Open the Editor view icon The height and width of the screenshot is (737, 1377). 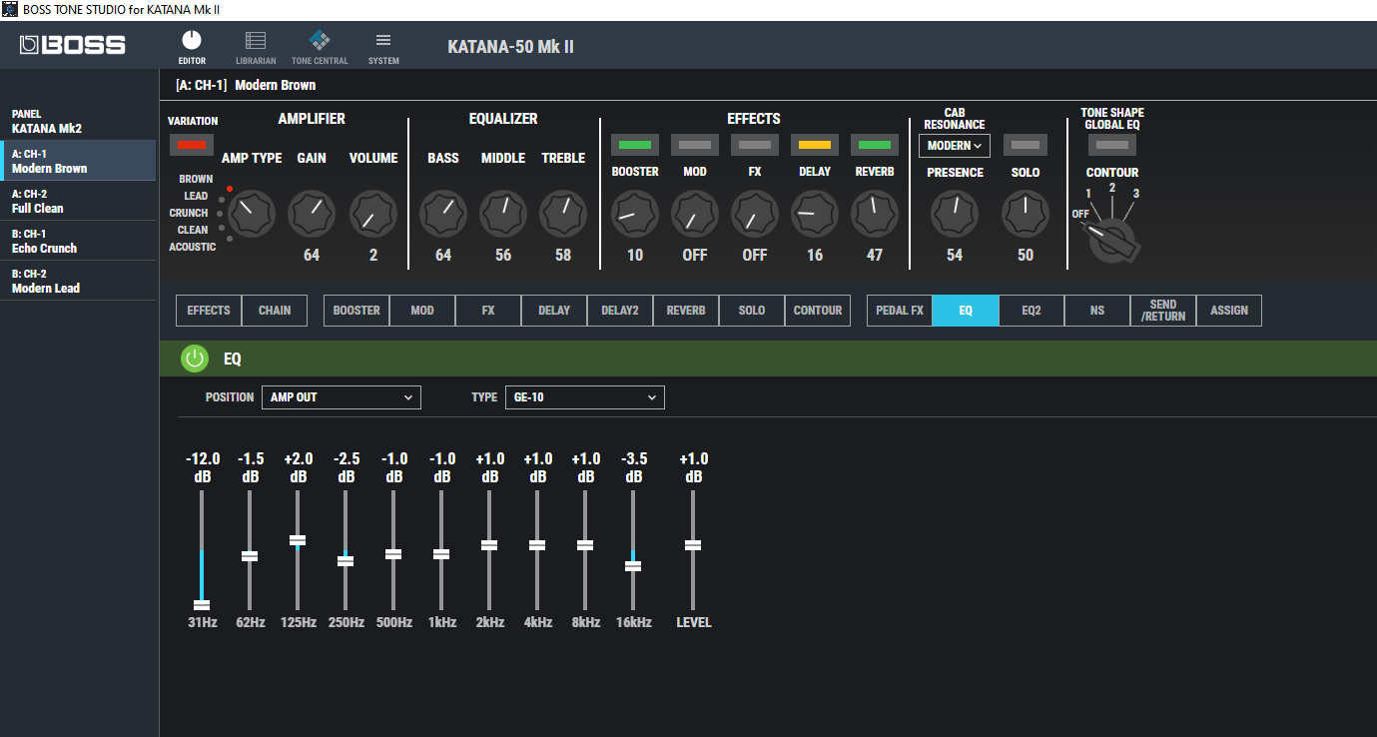(192, 40)
